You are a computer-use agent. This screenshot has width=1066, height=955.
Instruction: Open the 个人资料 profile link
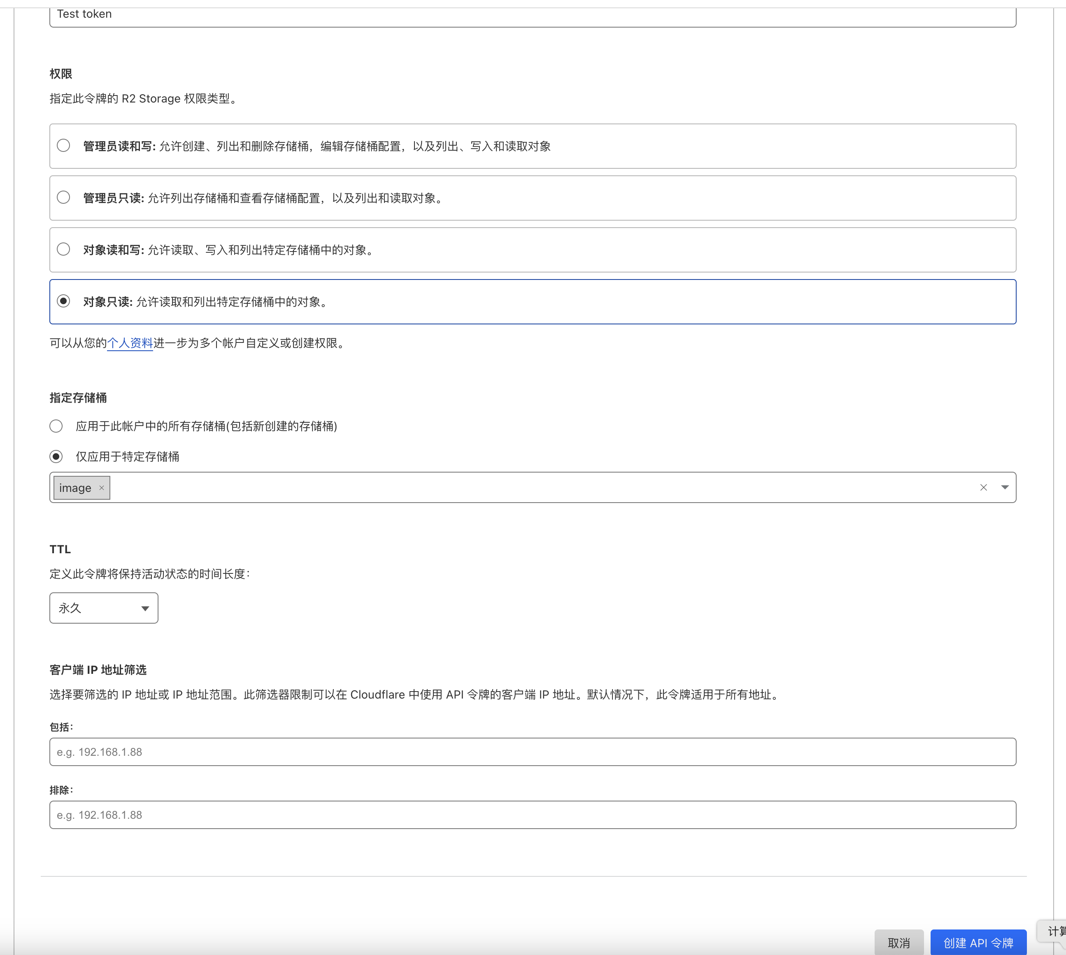pyautogui.click(x=130, y=343)
